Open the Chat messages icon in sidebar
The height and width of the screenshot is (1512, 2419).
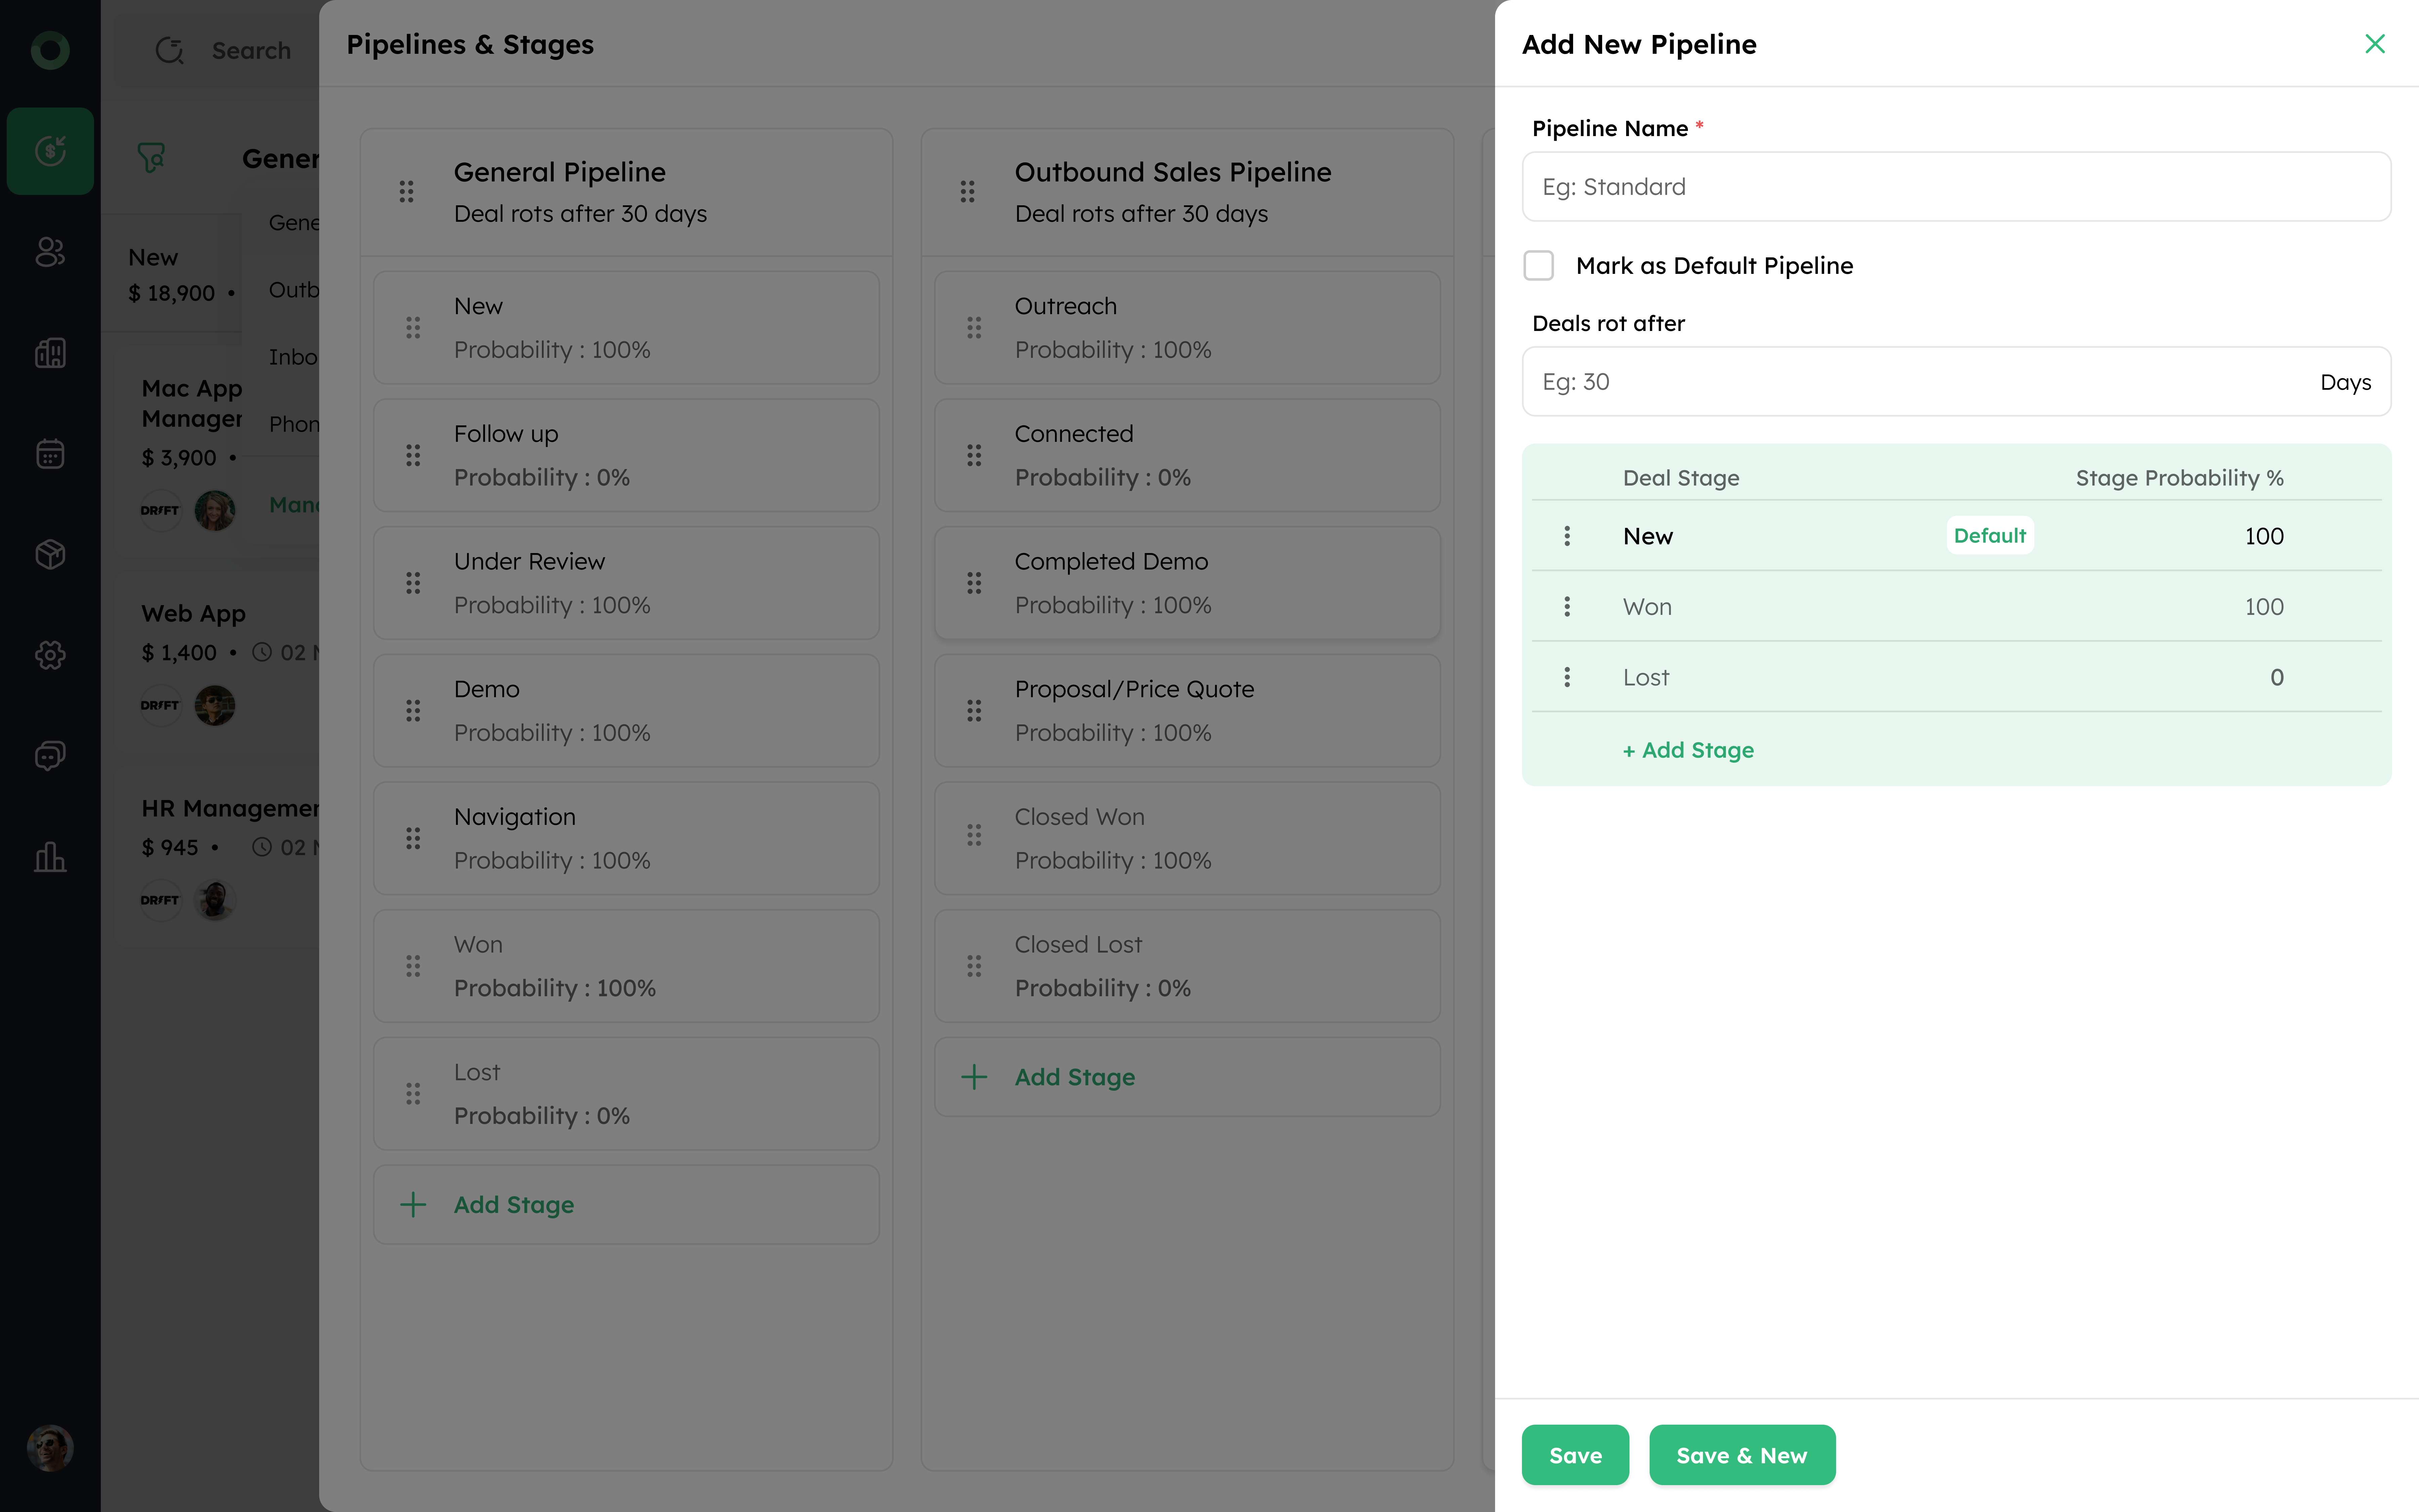tap(50, 756)
